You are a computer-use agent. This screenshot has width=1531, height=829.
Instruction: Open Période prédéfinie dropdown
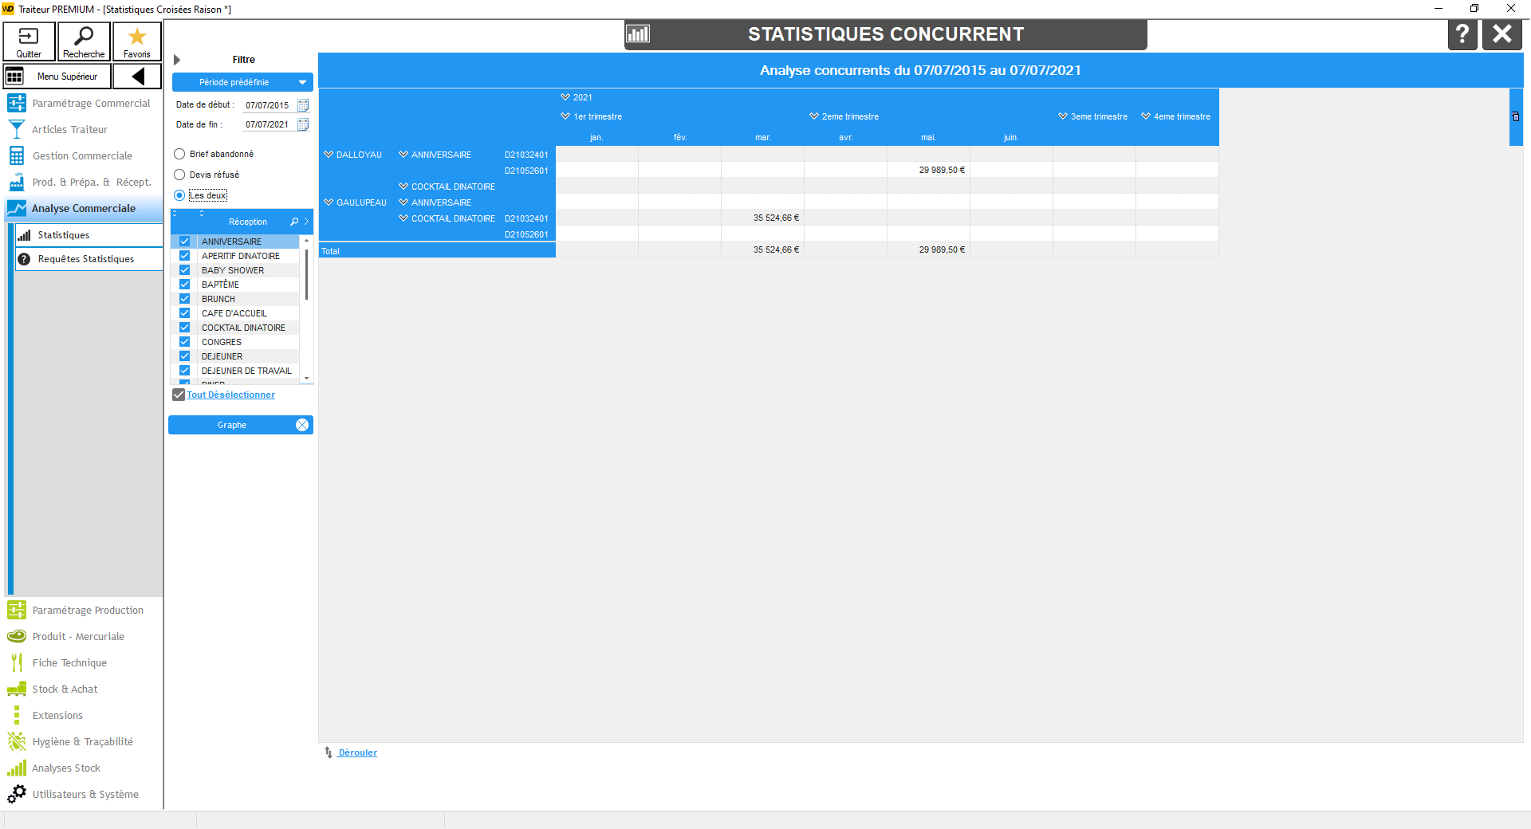242,82
